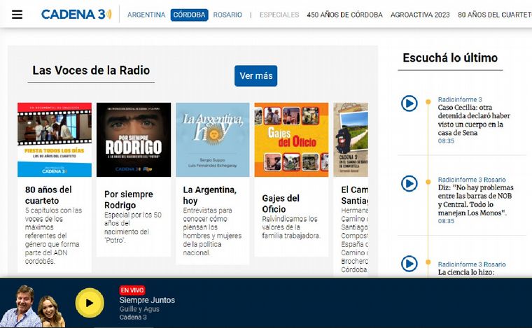The width and height of the screenshot is (532, 328).
Task: Play the Caso Cecilia audio clip
Action: [409, 104]
